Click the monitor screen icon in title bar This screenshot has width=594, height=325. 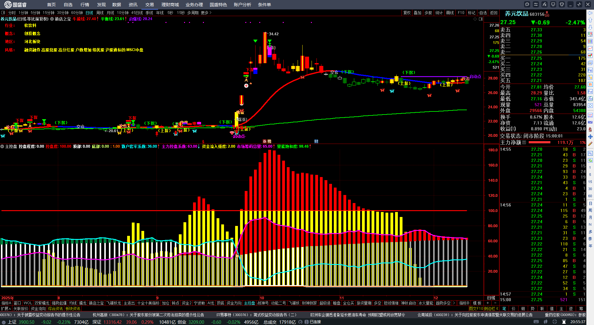(x=553, y=4)
